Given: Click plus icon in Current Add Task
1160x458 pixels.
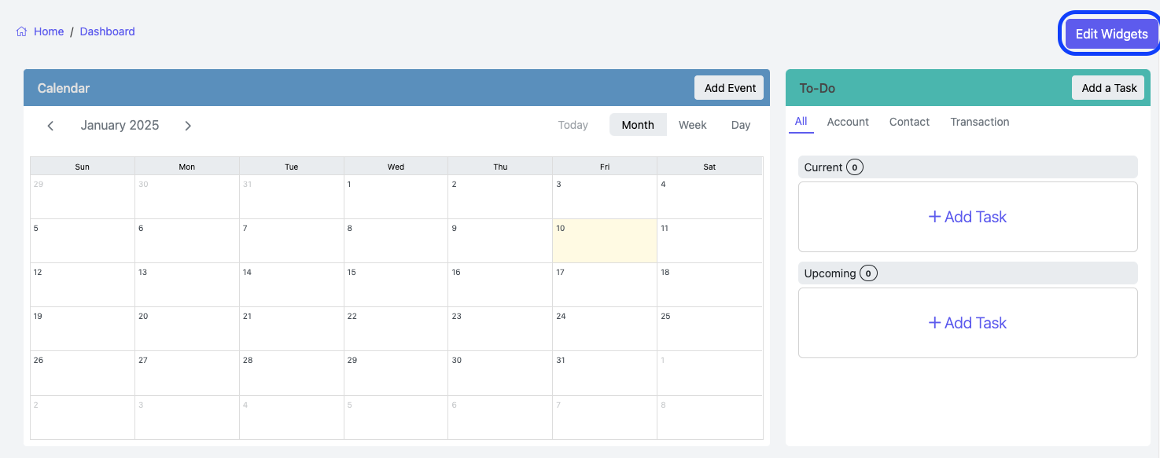Looking at the screenshot, I should (x=934, y=217).
